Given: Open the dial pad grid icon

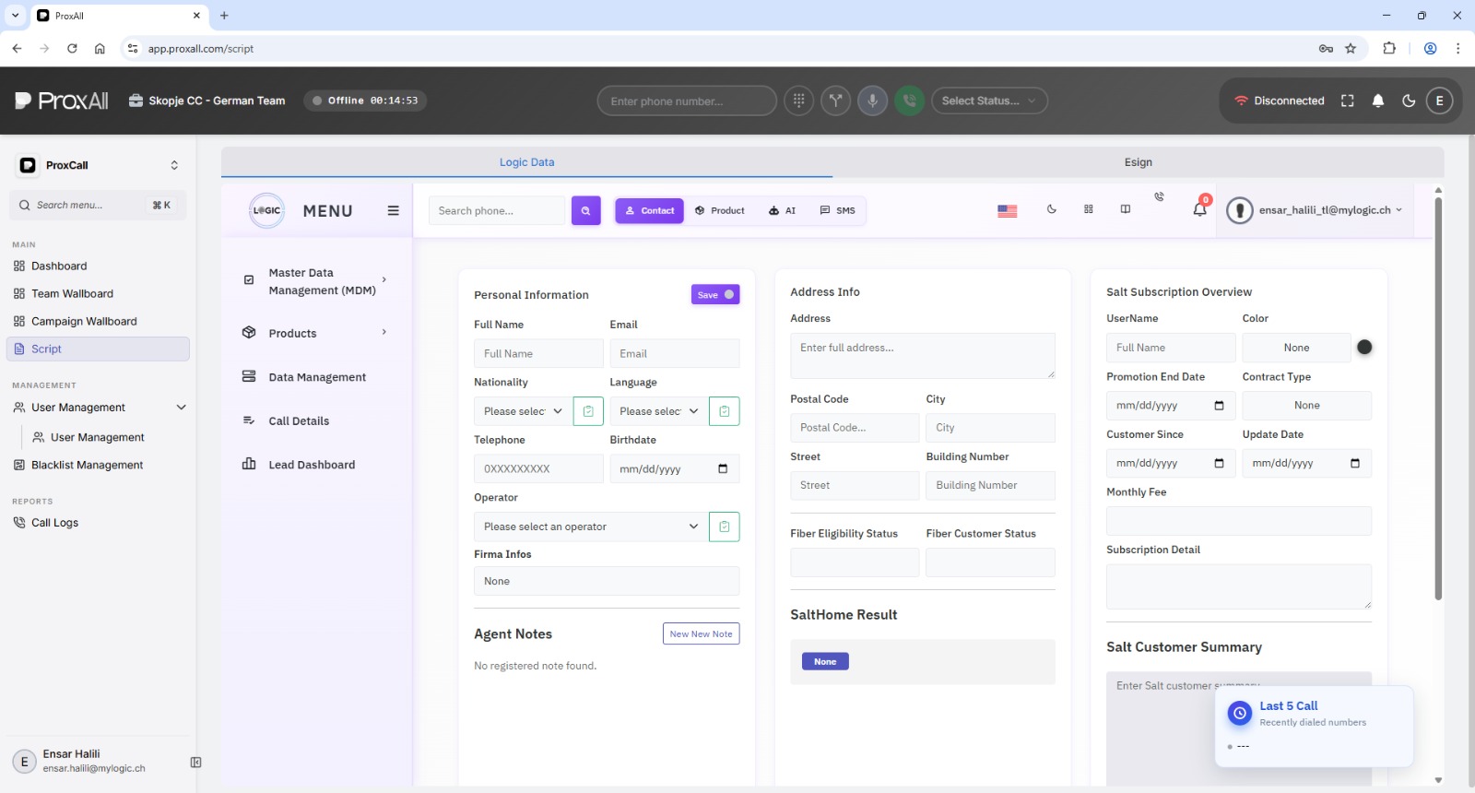Looking at the screenshot, I should [x=799, y=101].
